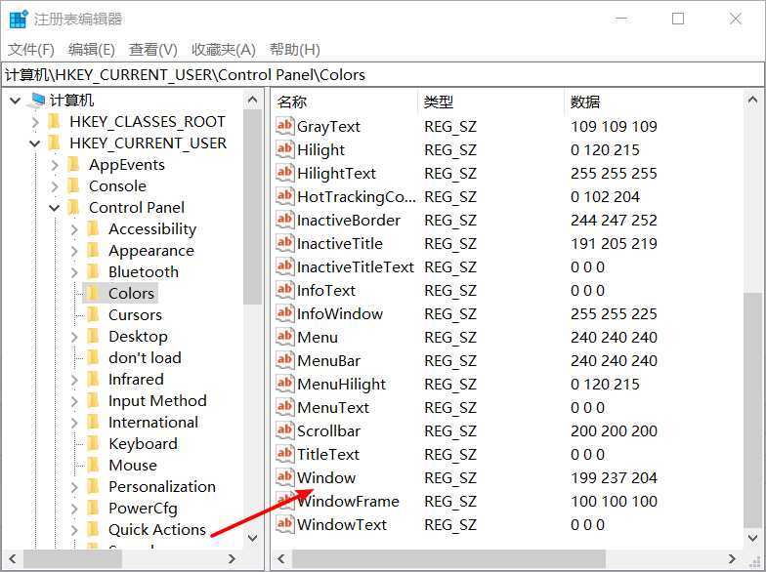Click the Hilight data 0 120 215
Viewport: 766px width, 572px height.
pyautogui.click(x=605, y=149)
